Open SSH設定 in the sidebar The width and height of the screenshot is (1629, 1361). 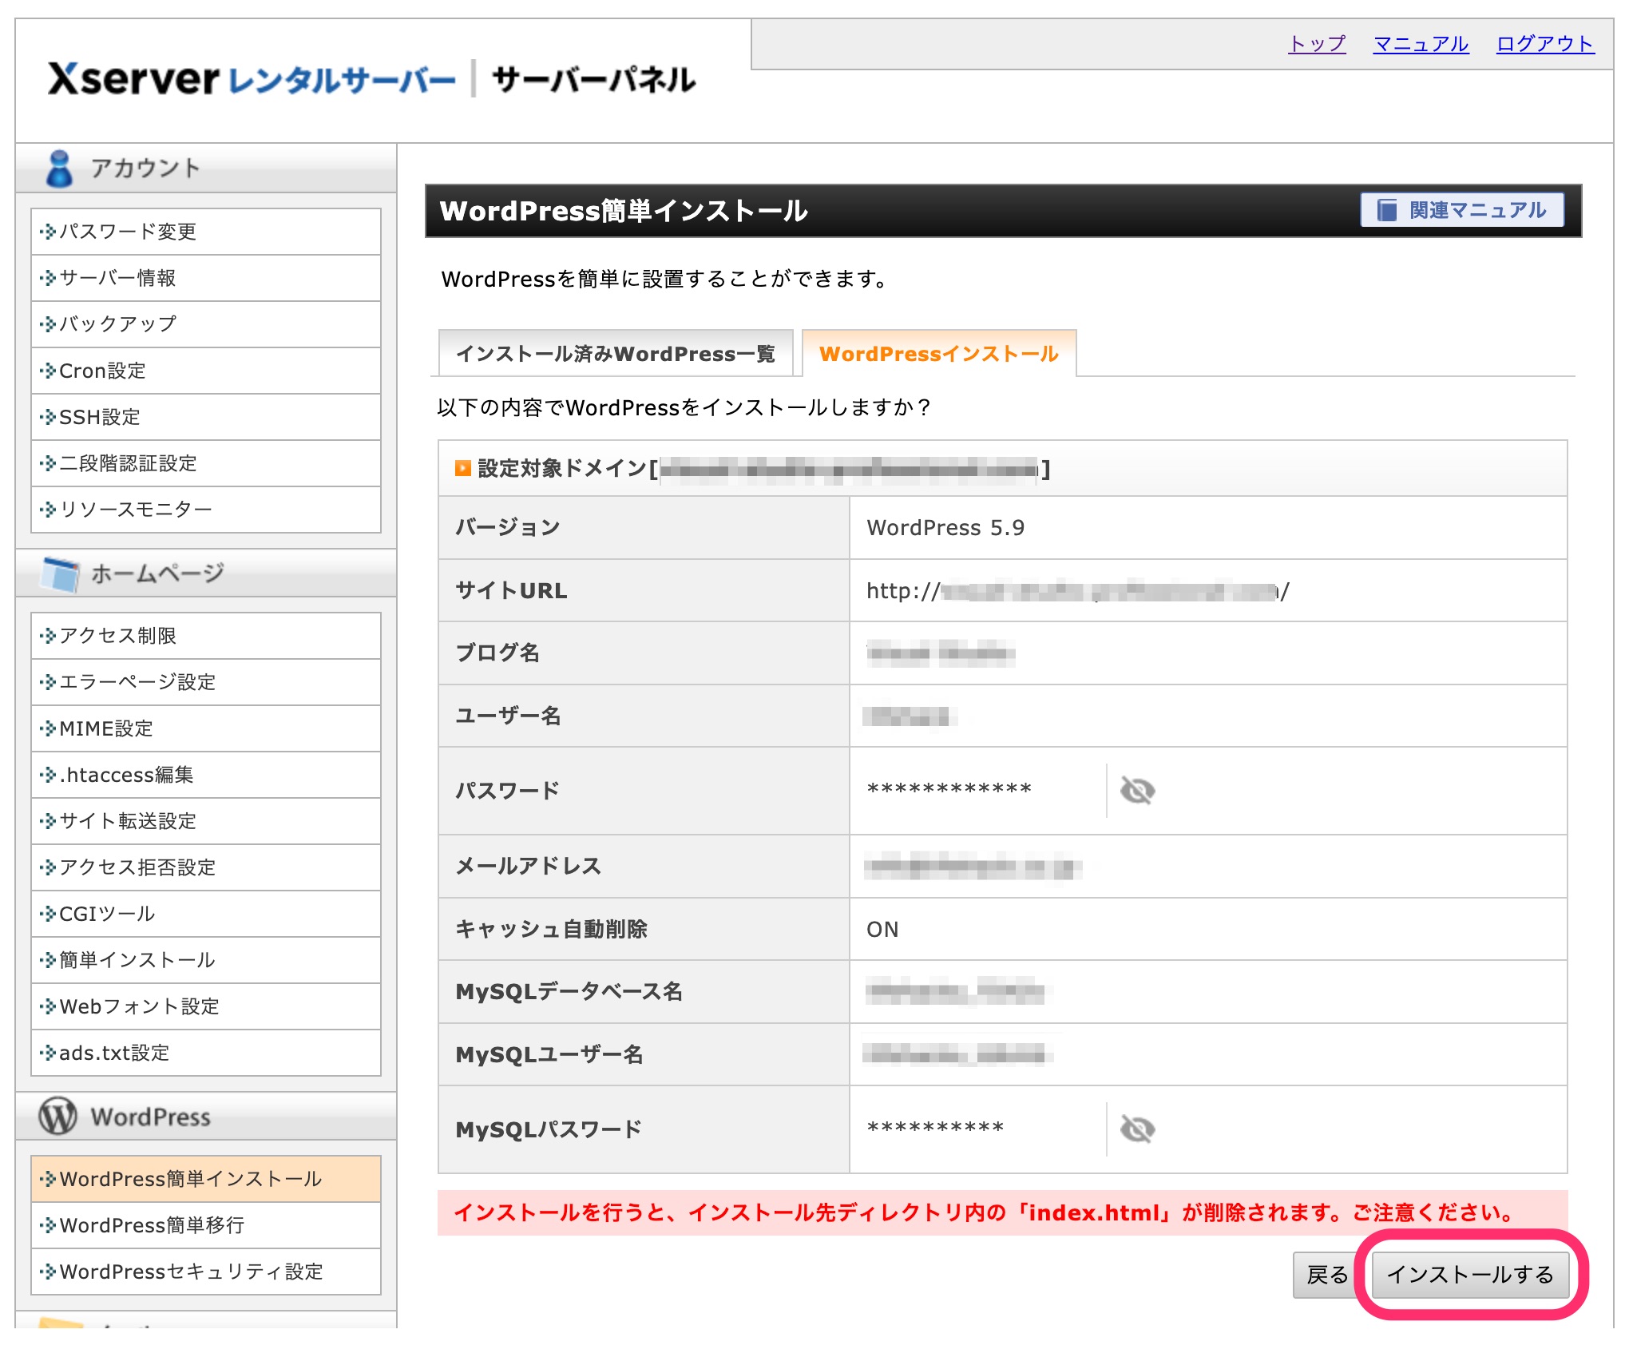click(x=206, y=417)
